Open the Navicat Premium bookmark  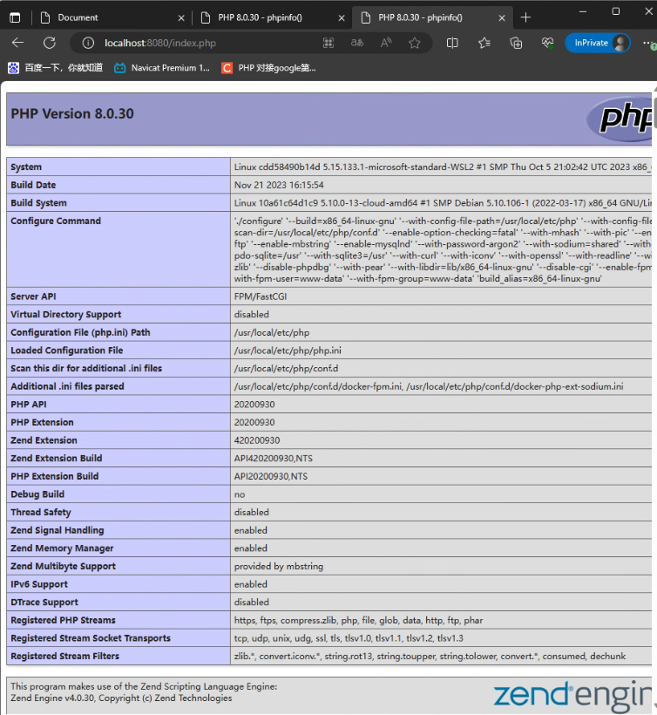[x=162, y=68]
